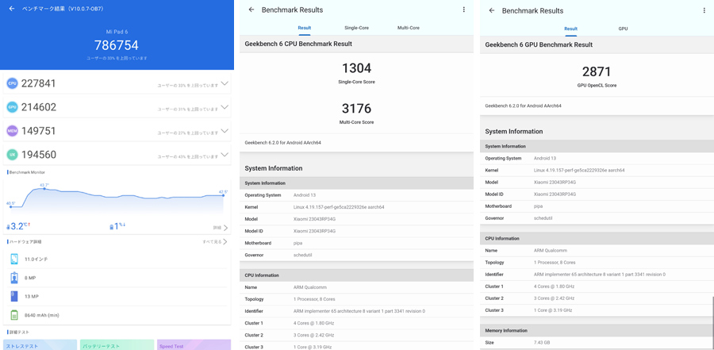Start the ストレステスト stress test
The width and height of the screenshot is (714, 350).
click(40, 344)
